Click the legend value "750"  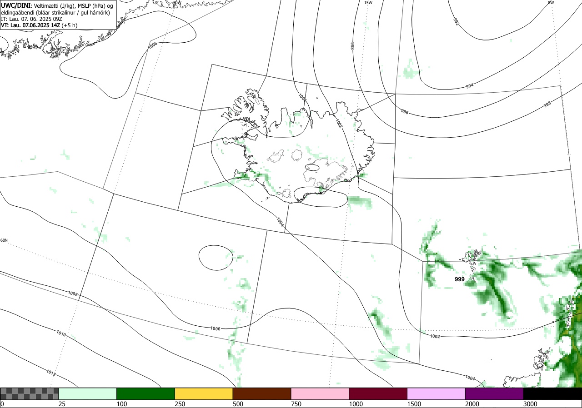[x=296, y=404]
